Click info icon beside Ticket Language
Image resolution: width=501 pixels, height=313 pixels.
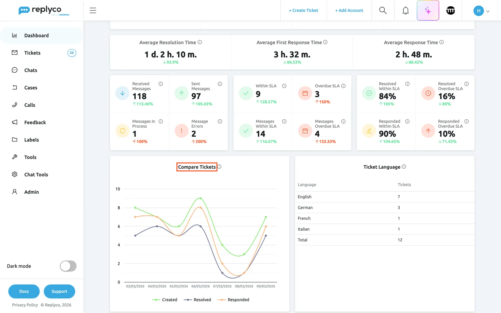click(x=404, y=167)
